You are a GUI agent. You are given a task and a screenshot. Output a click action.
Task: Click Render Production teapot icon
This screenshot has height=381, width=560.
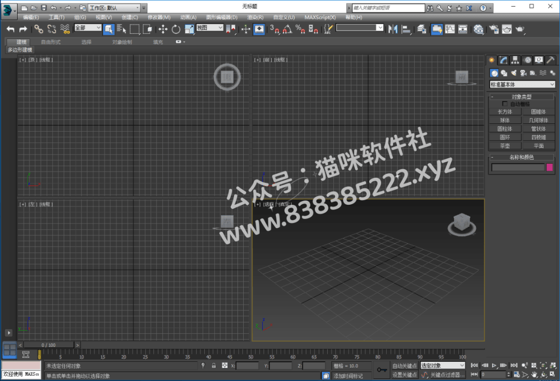[520, 29]
